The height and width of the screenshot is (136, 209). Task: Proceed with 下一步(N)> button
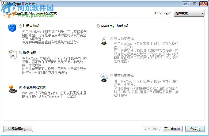[x=173, y=129]
